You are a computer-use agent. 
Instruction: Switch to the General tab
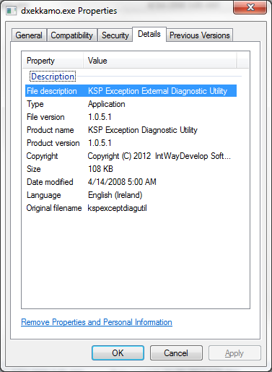(29, 35)
